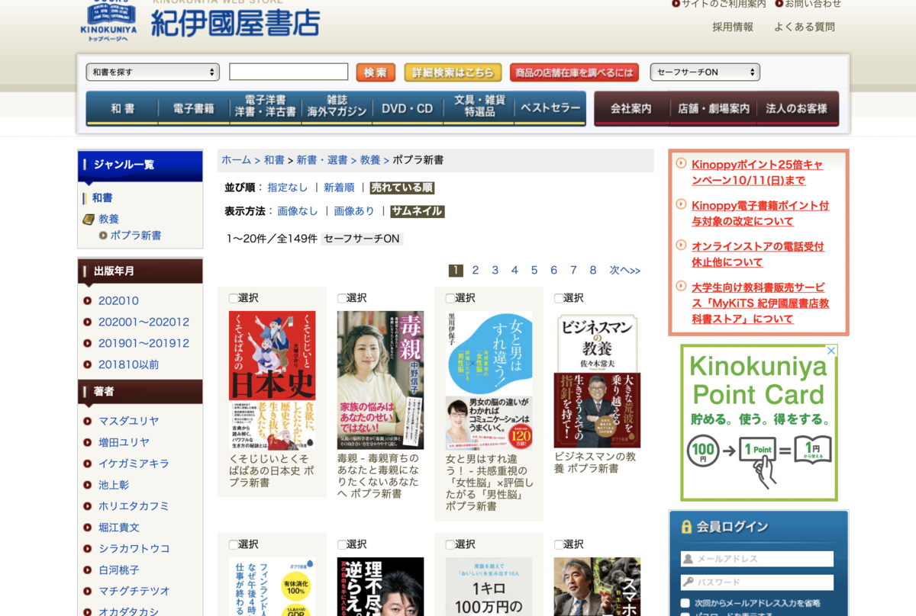Sort by 指定なし
Screen dimensions: 916x616
pos(288,188)
